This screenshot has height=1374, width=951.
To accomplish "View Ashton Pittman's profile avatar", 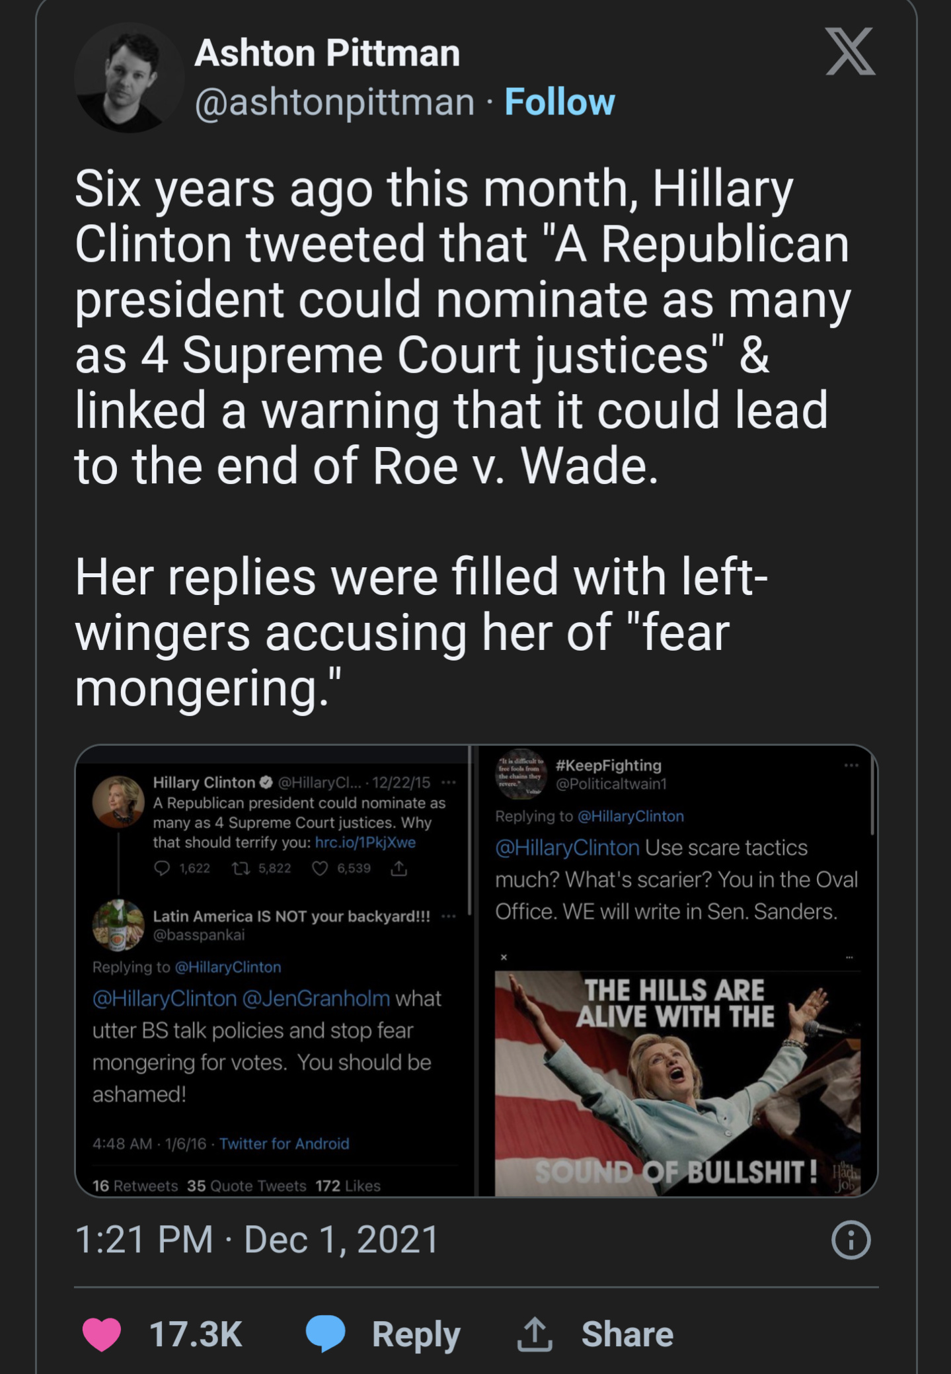I will 129,77.
